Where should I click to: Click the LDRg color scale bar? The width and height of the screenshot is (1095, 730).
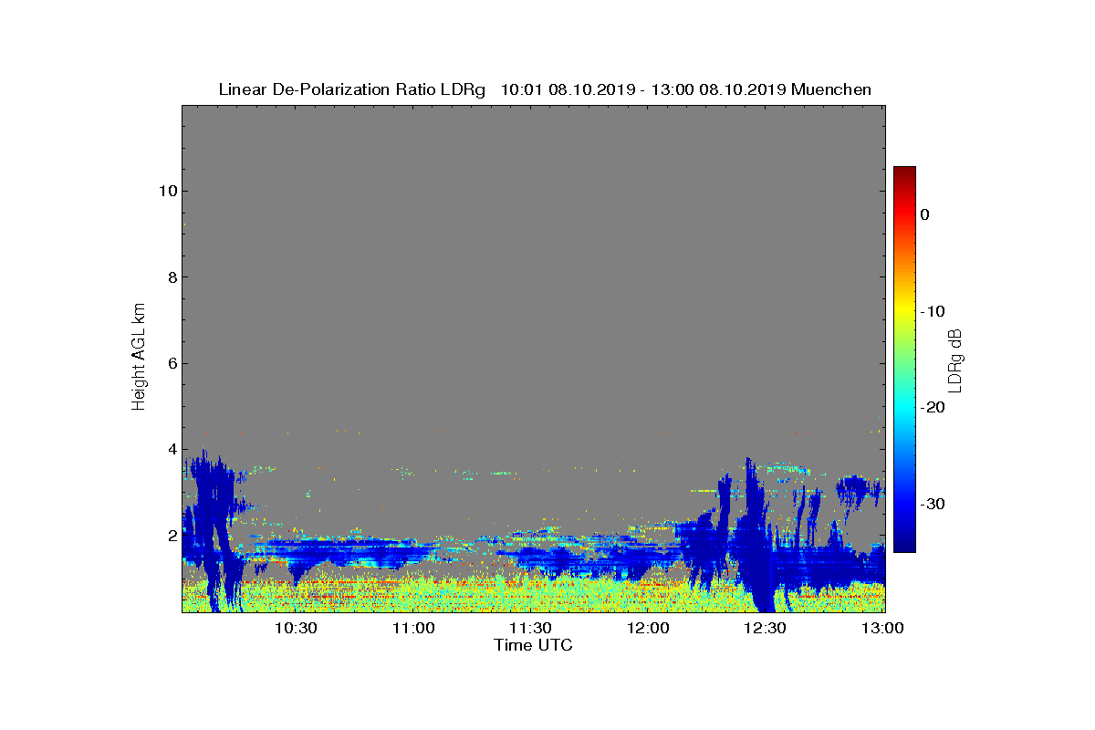(904, 360)
